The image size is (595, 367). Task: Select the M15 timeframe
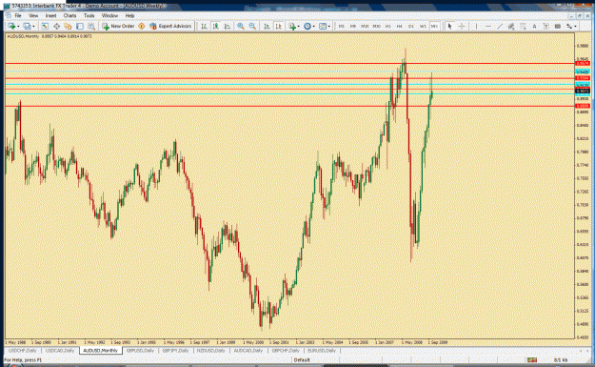[x=365, y=27]
